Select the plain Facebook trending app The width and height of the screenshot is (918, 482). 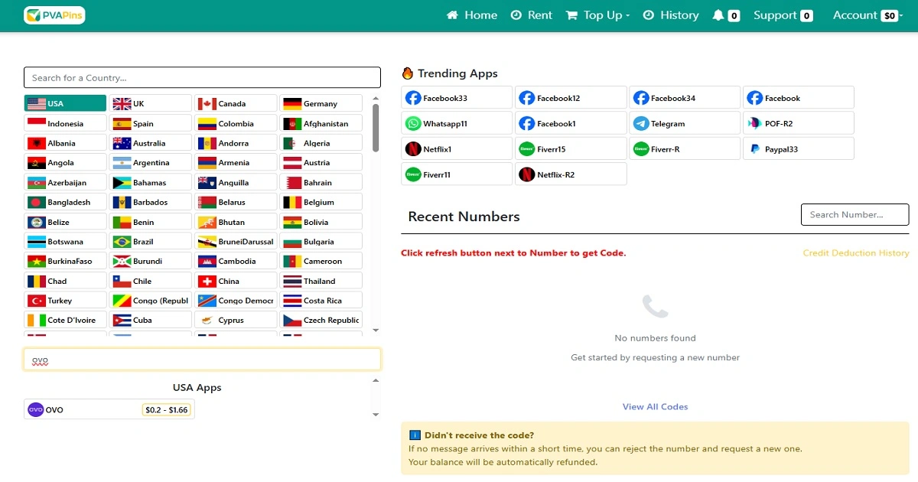[x=799, y=98]
